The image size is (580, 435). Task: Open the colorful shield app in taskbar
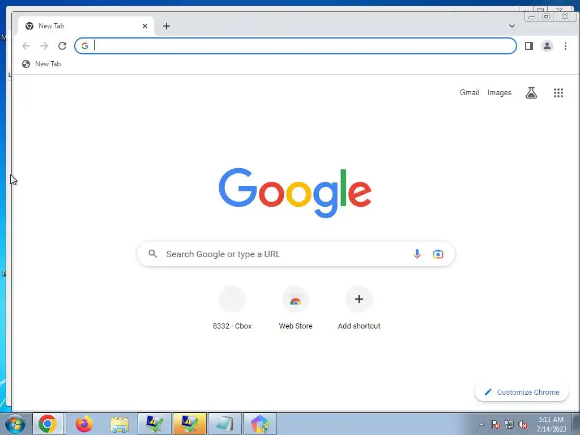[x=259, y=424]
